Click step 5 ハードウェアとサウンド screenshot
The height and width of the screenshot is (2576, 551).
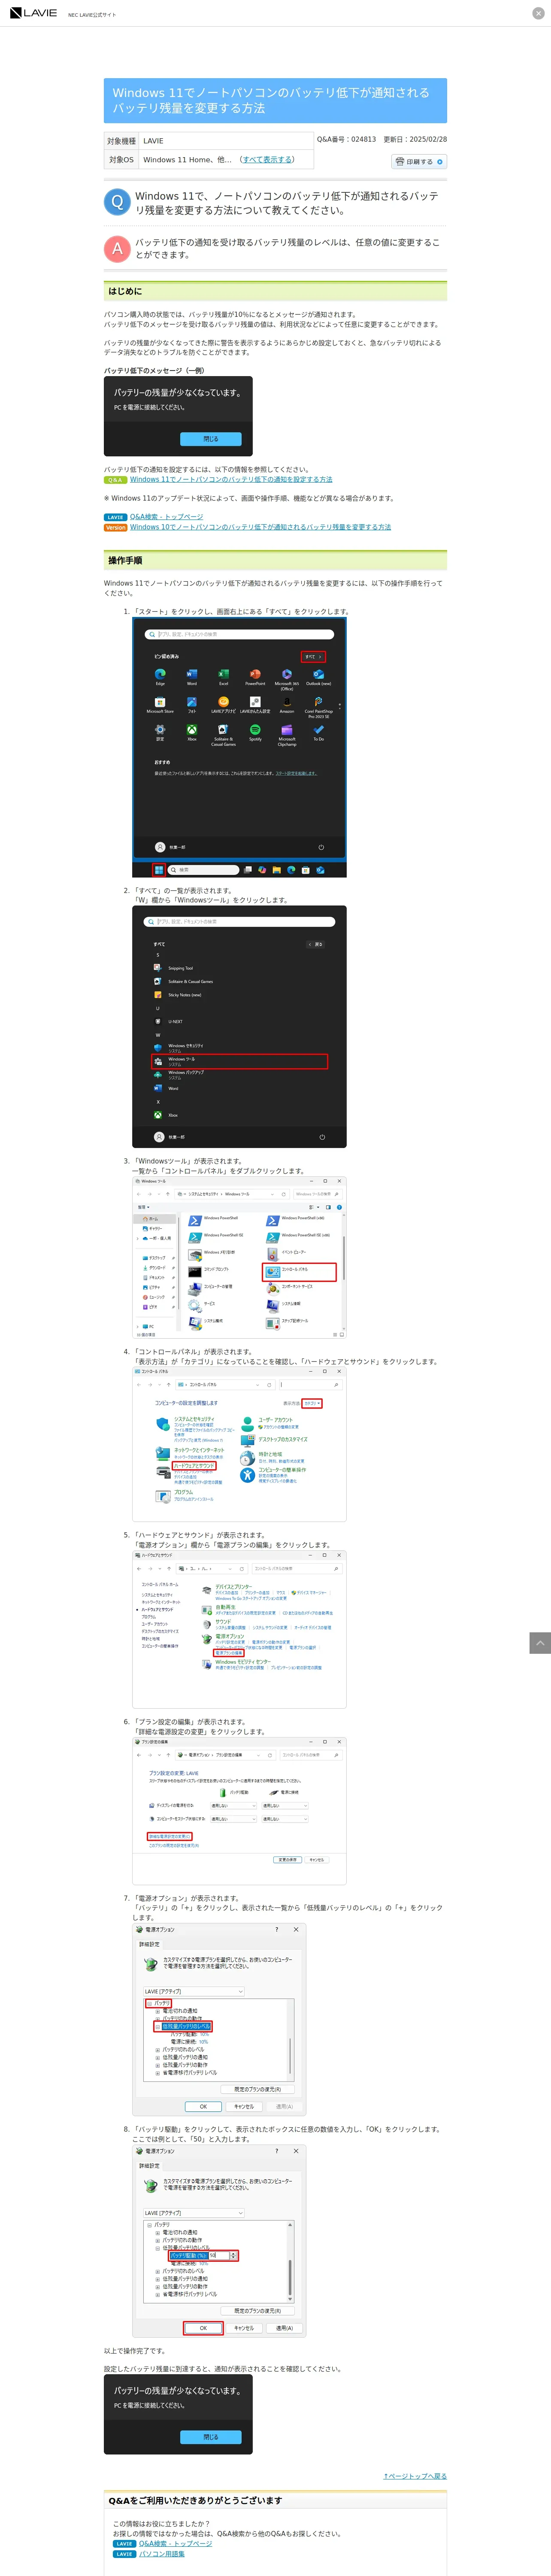[x=239, y=1629]
